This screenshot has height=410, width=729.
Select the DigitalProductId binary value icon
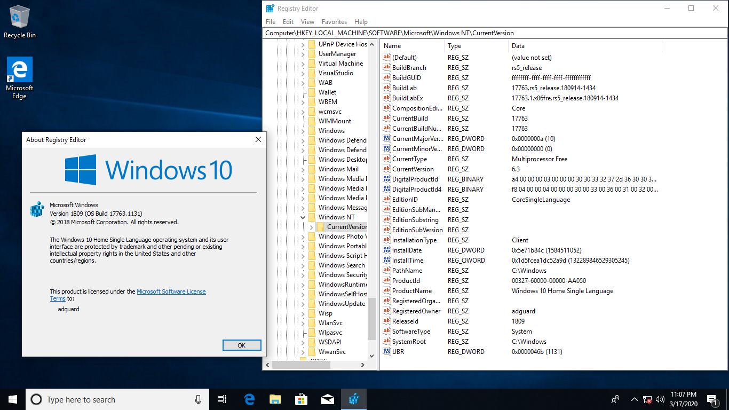pyautogui.click(x=387, y=179)
